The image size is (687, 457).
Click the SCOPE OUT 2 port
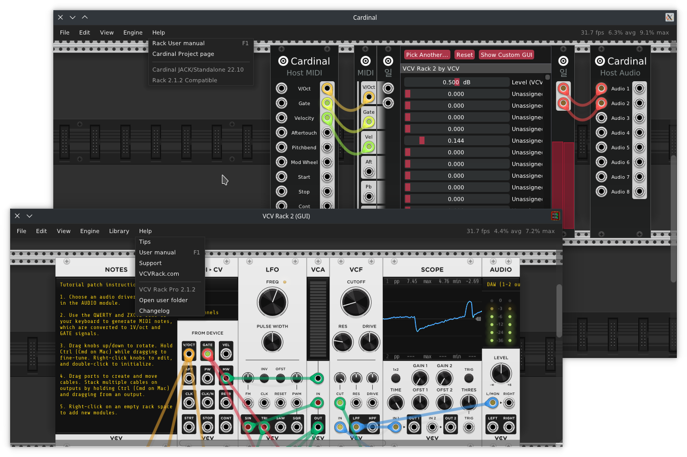(x=450, y=427)
